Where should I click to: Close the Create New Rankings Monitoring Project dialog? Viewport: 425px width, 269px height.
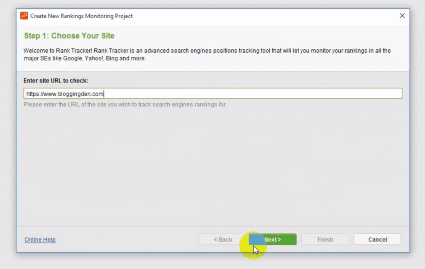(x=402, y=16)
